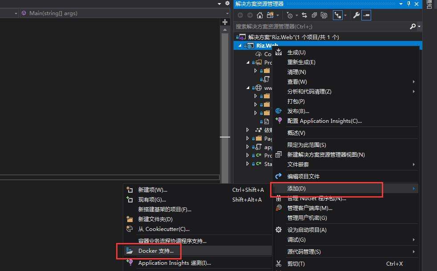Click the Collapse All icon in Solution Explorer

tap(314, 15)
